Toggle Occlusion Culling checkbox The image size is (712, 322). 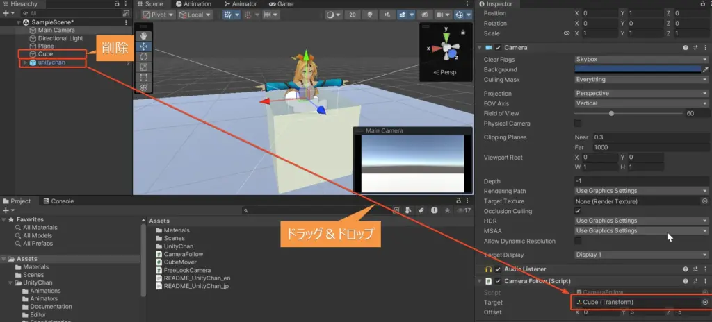point(578,211)
